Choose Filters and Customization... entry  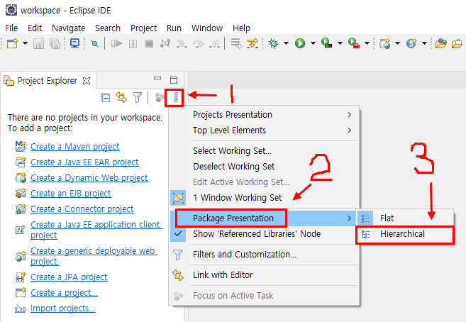click(264, 255)
